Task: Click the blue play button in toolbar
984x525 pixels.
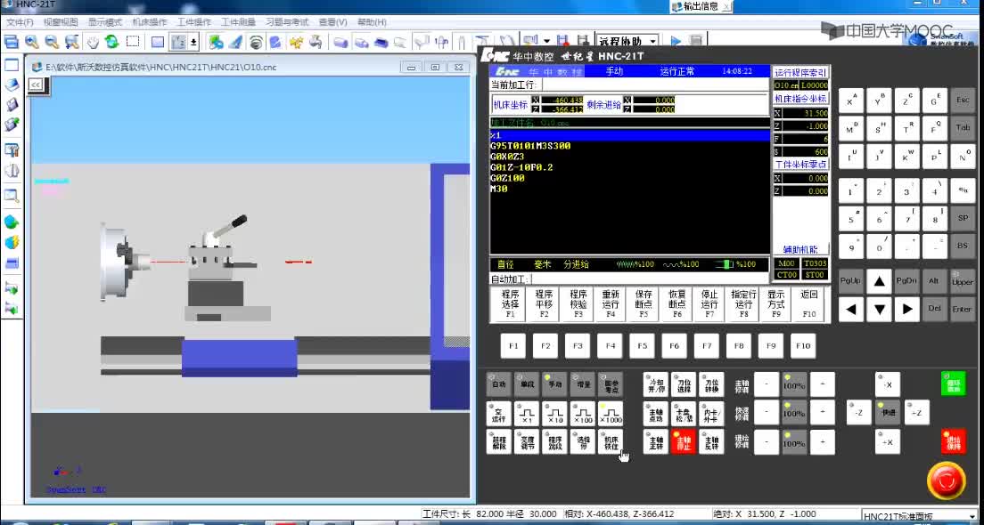Action: [x=676, y=41]
